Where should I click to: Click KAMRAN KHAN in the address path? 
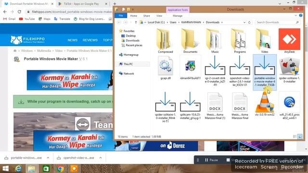click(191, 23)
